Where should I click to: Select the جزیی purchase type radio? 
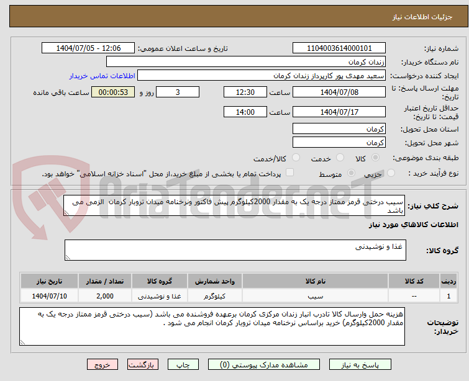pos(391,173)
